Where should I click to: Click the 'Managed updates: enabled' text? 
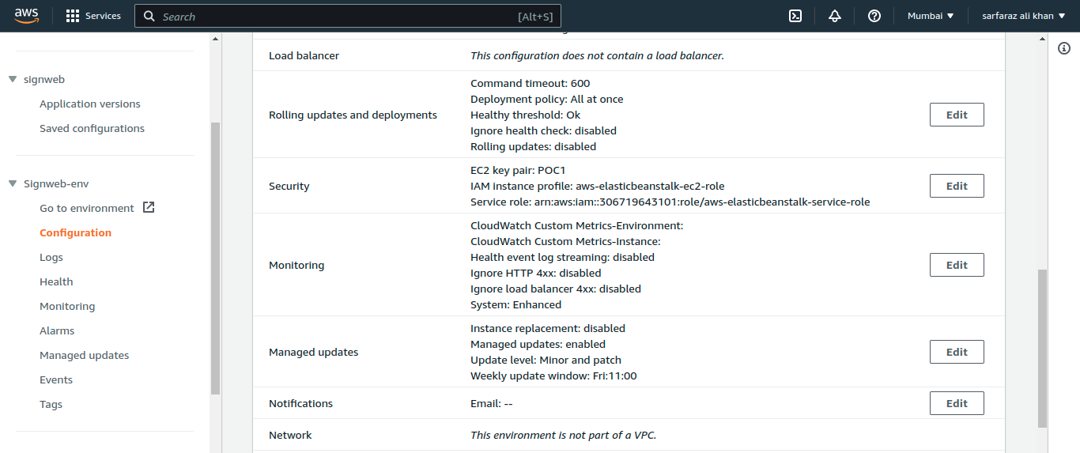click(x=538, y=344)
